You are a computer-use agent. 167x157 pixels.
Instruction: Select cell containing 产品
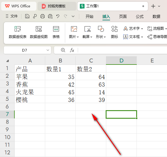30,69
